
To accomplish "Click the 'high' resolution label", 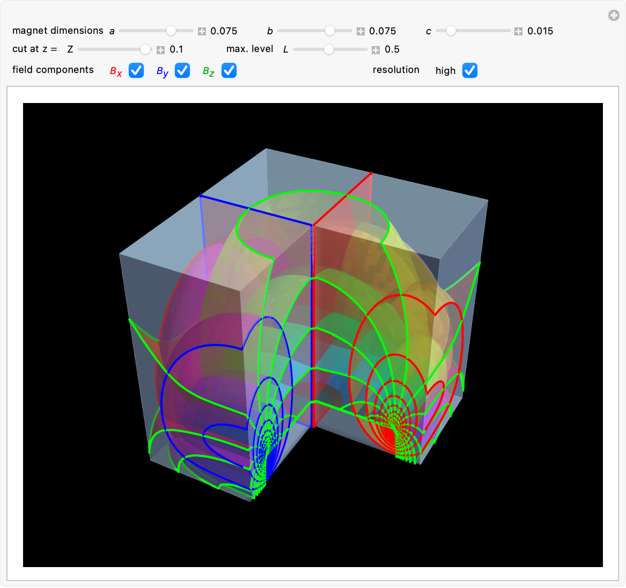I will click(x=445, y=71).
